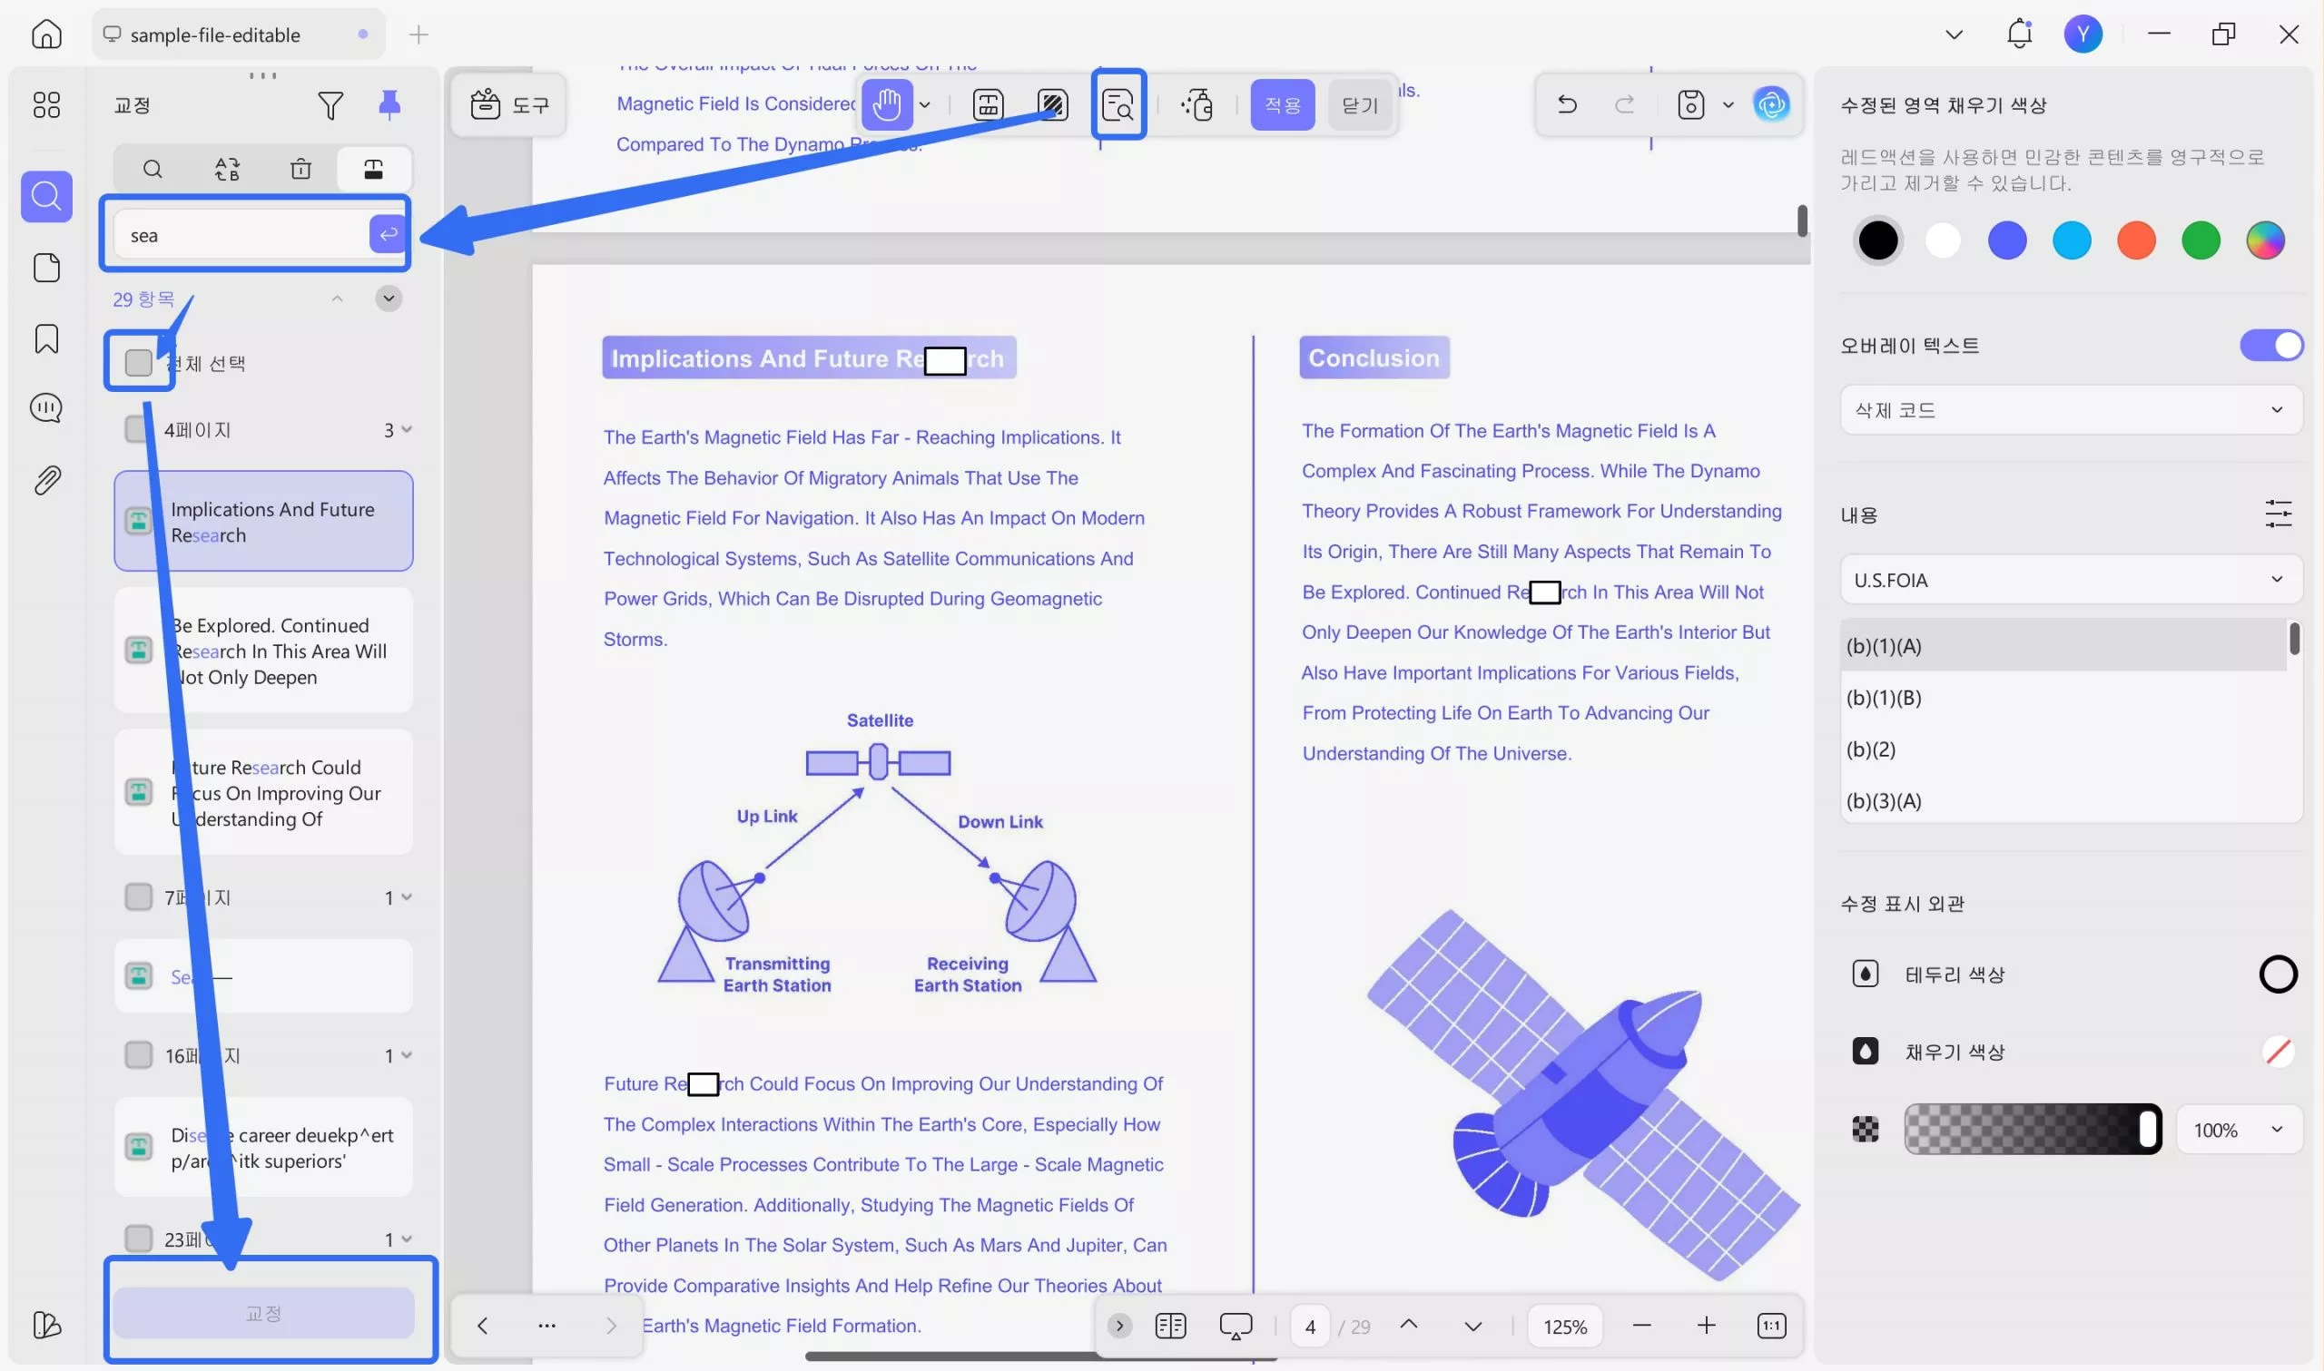Image resolution: width=2324 pixels, height=1371 pixels.
Task: Open the notifications bell
Action: point(2019,34)
